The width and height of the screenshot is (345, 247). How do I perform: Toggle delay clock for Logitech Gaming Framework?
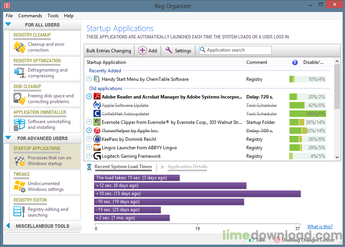pyautogui.click(x=89, y=156)
